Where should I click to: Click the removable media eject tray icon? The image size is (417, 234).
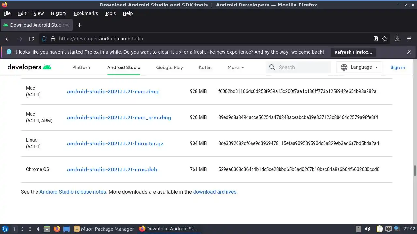coord(358,229)
